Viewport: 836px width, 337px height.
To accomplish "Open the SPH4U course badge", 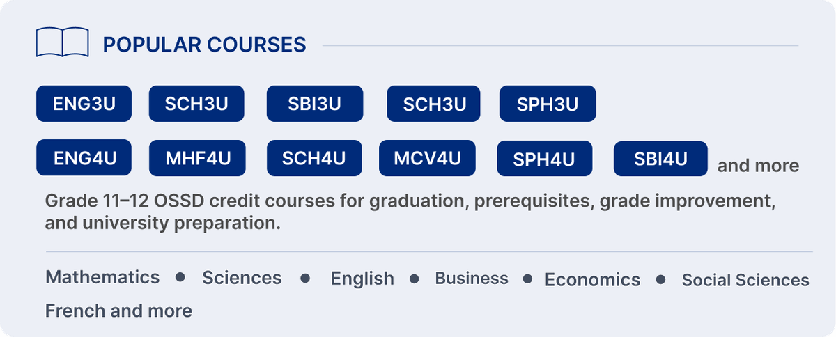I will (x=544, y=158).
